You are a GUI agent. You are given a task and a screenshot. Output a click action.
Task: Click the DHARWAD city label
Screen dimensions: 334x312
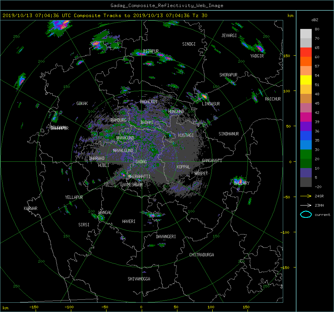point(97,158)
